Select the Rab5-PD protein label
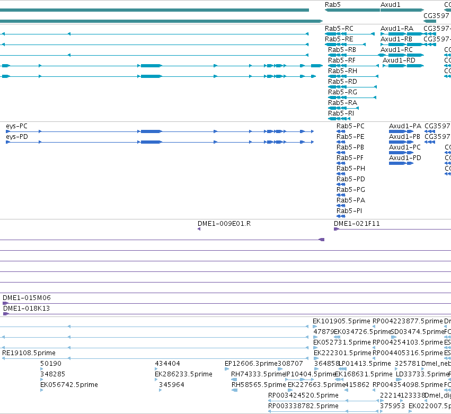The width and height of the screenshot is (451, 414). coord(351,179)
